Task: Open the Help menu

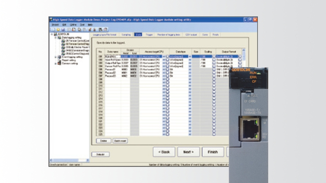Action: 90,25
